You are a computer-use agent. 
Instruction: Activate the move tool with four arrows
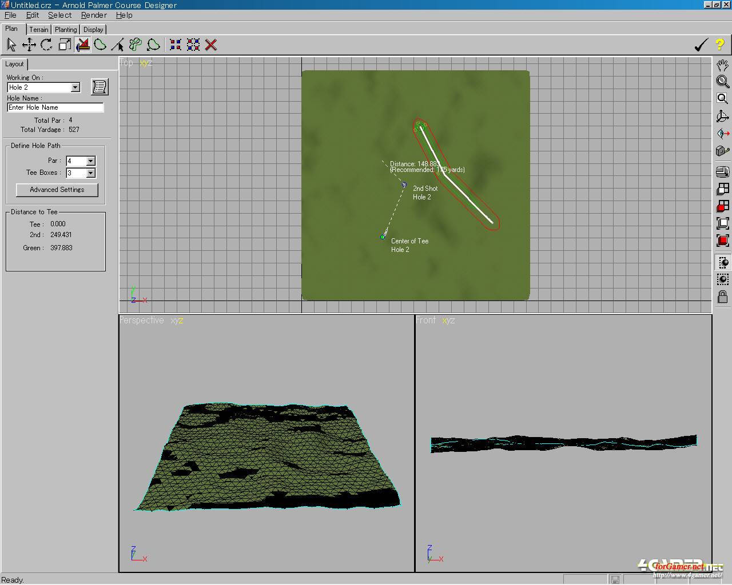click(x=29, y=45)
